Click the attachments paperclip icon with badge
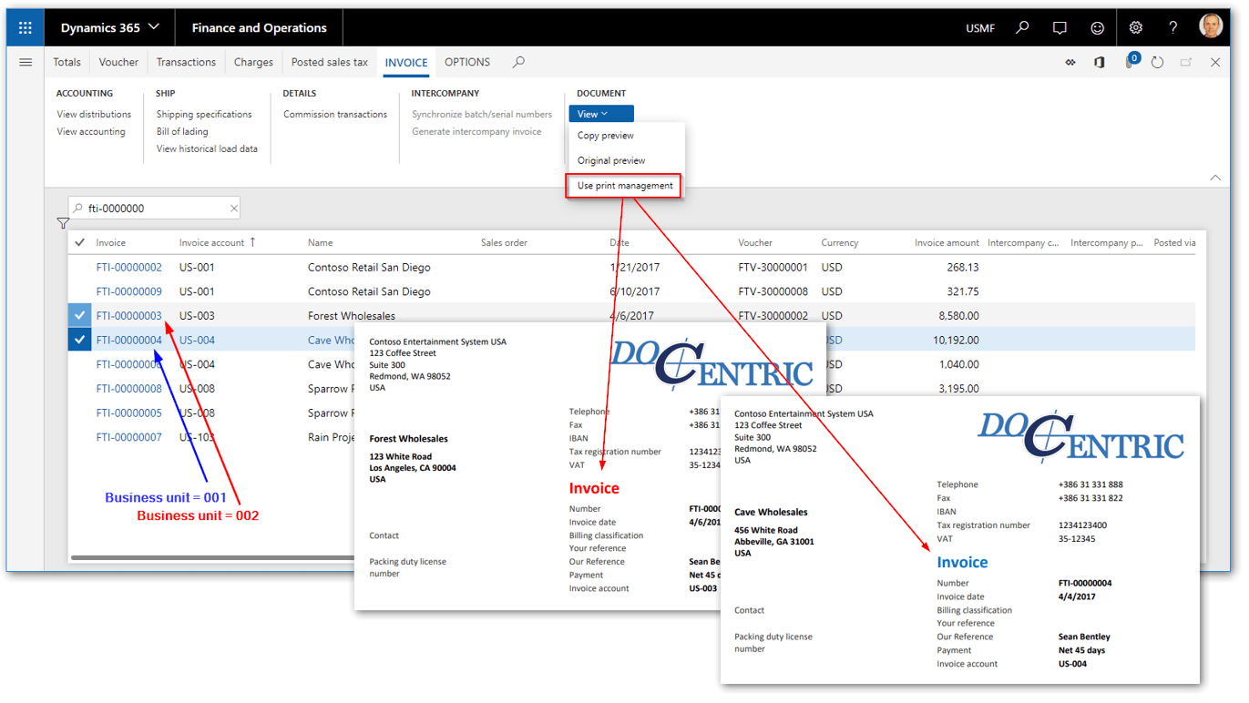 (x=1131, y=61)
